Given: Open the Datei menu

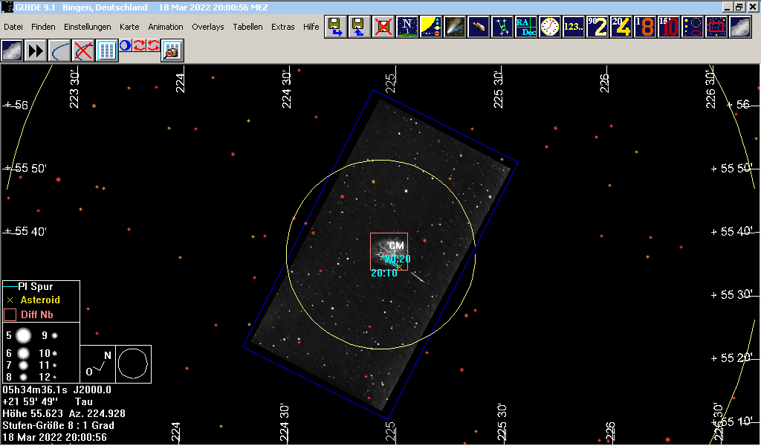Looking at the screenshot, I should [13, 27].
